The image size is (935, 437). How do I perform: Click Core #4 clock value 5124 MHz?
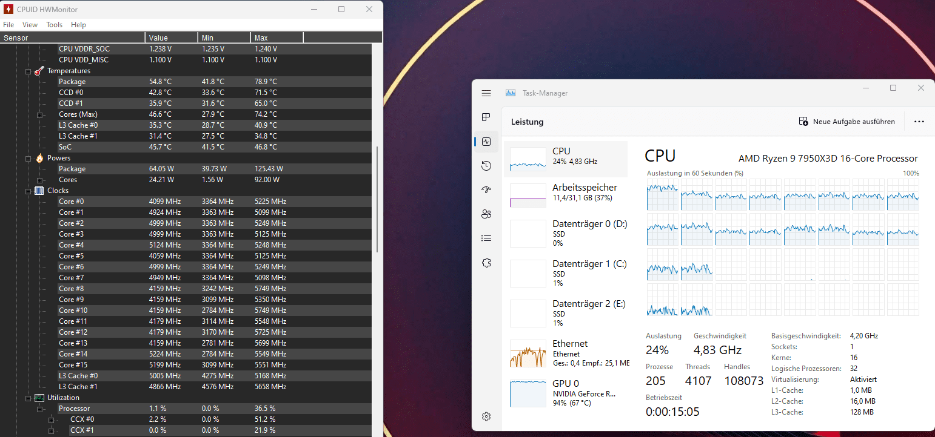point(165,245)
